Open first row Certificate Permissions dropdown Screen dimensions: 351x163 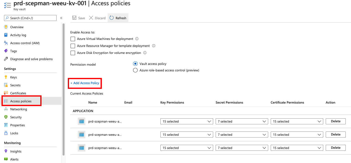(x=297, y=121)
